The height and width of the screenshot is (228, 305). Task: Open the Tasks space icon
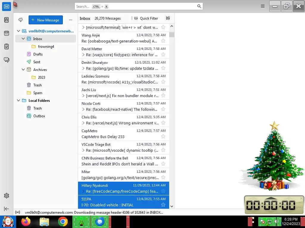tap(7, 47)
